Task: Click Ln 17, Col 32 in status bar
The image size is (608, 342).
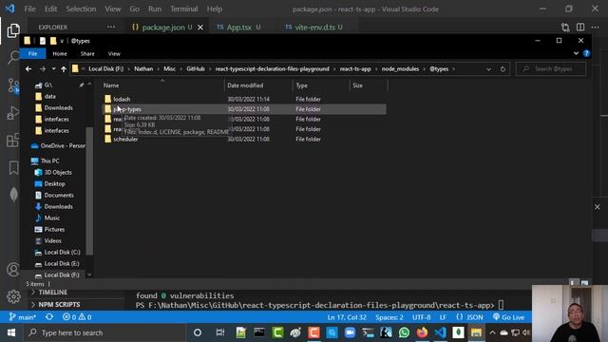Action: tap(347, 317)
